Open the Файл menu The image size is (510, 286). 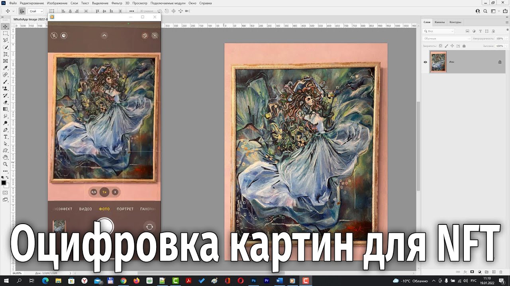pyautogui.click(x=13, y=3)
